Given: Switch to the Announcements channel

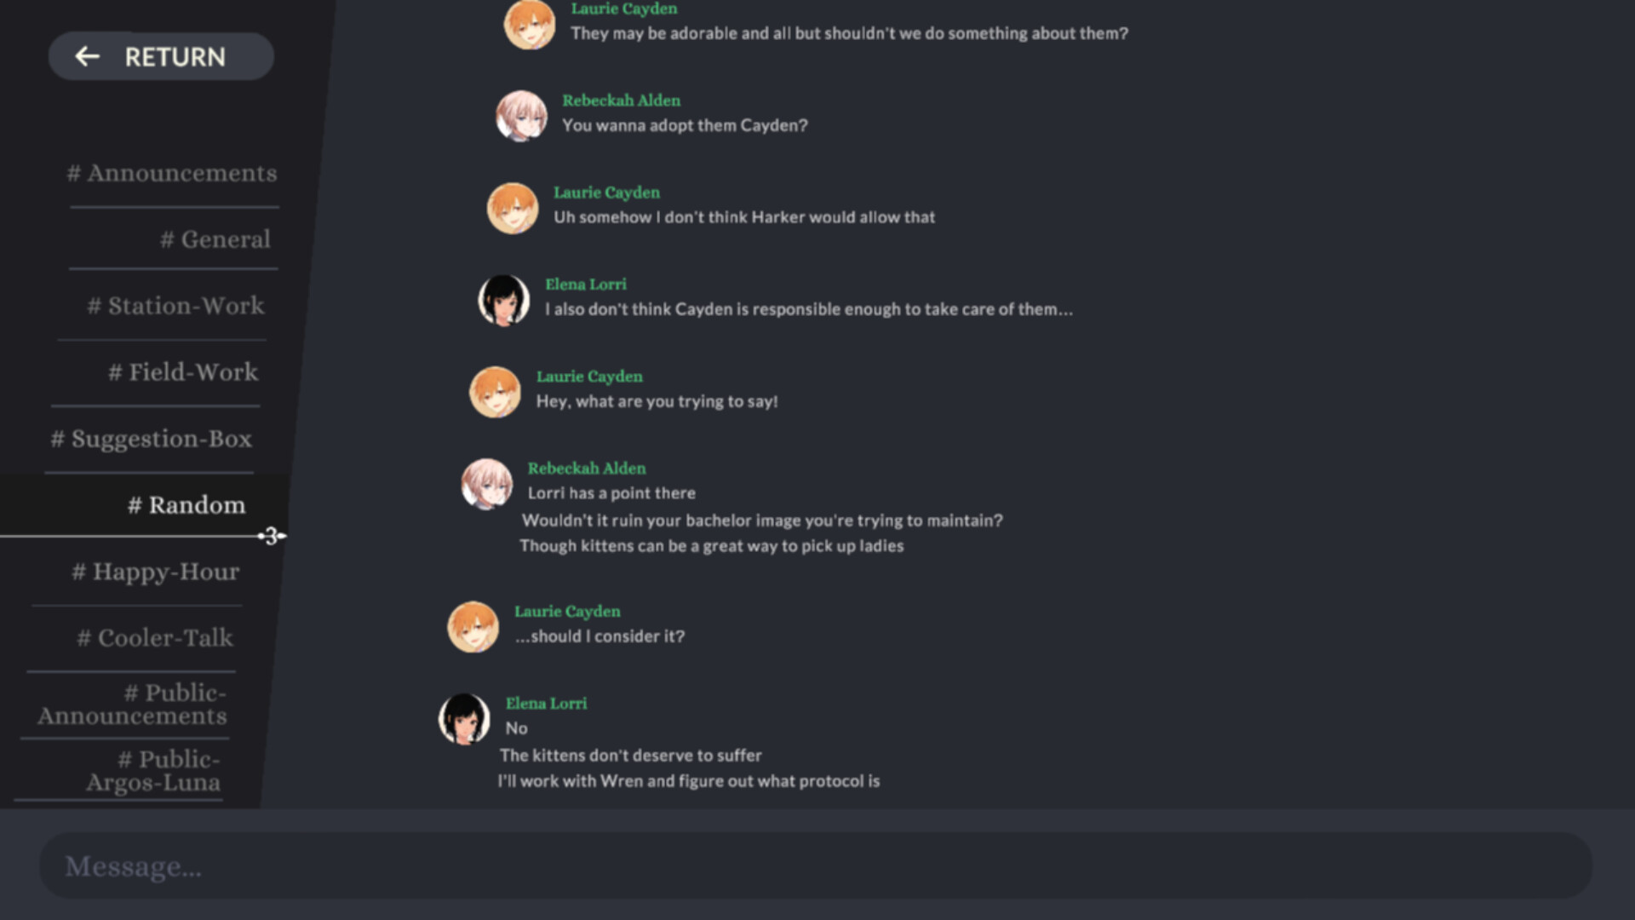Looking at the screenshot, I should pos(173,173).
